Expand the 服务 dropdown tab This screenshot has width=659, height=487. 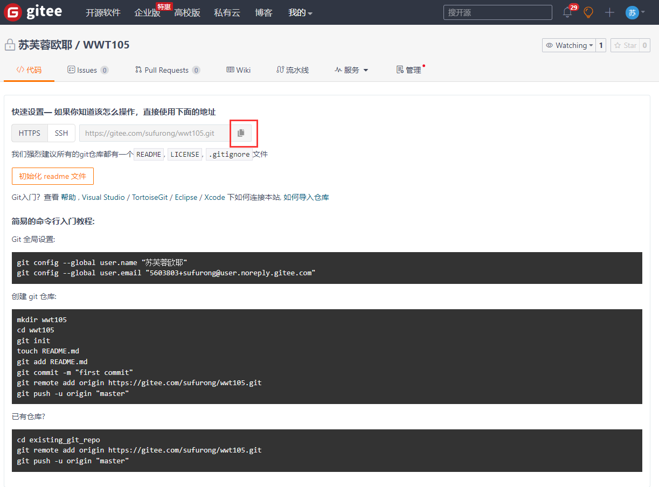[x=351, y=70]
